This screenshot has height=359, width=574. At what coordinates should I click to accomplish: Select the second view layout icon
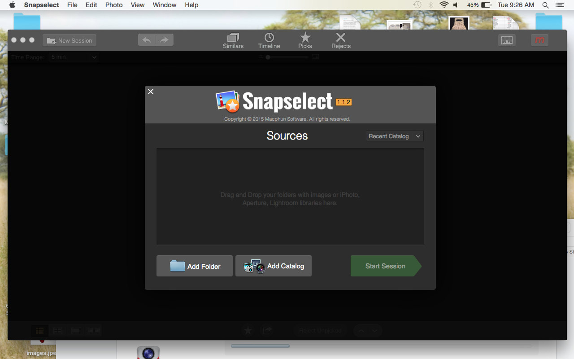(x=58, y=331)
